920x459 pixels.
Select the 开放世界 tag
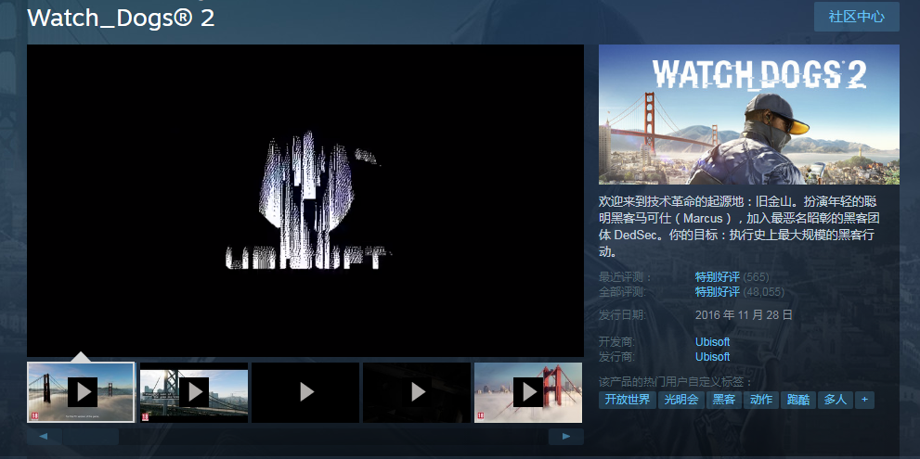point(628,401)
